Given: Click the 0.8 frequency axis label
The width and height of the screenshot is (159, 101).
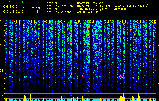Looking at the screenshot, I should [2, 71].
